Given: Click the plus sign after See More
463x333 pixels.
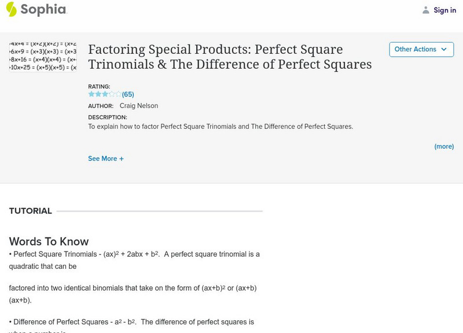Looking at the screenshot, I should coord(122,158).
